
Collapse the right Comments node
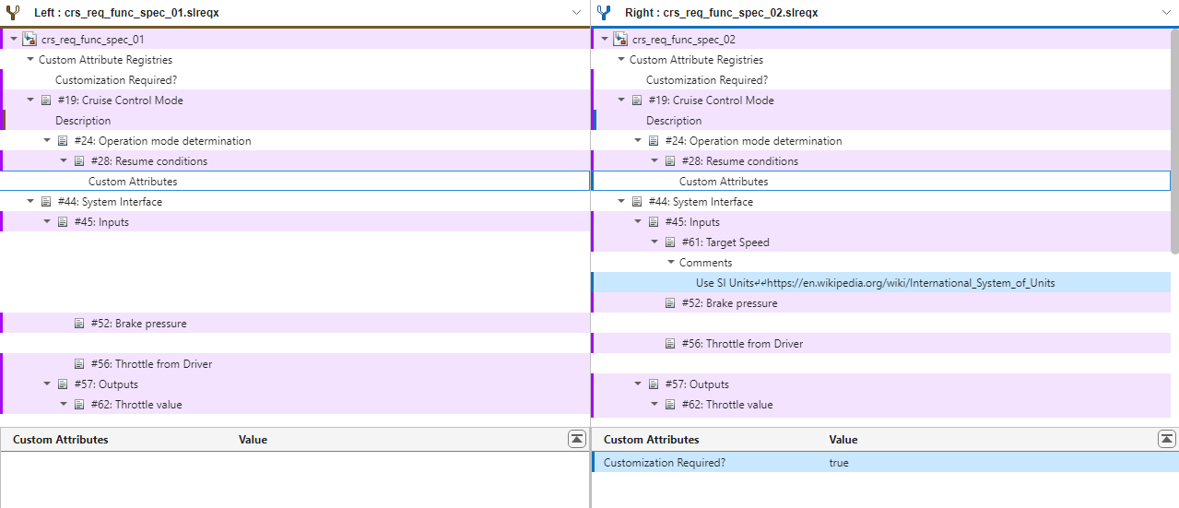(x=671, y=263)
